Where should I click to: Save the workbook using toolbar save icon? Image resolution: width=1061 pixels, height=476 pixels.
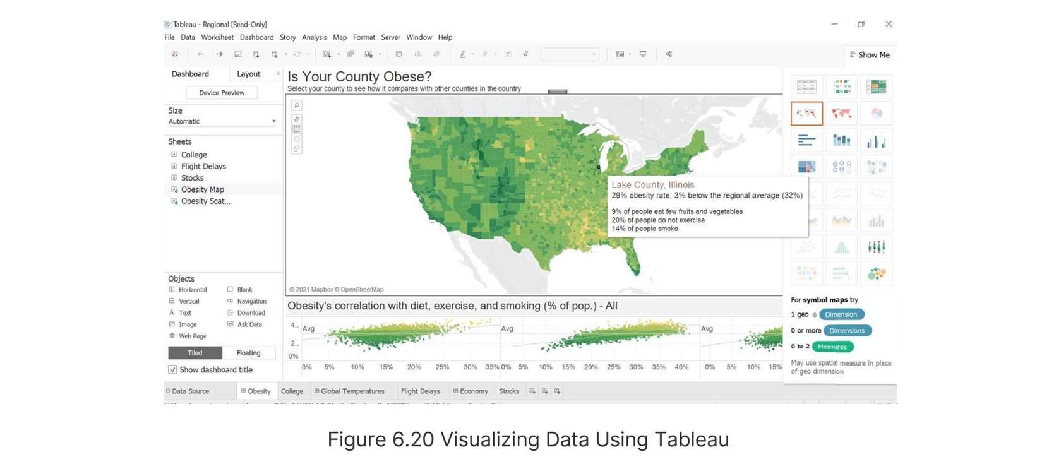(238, 54)
